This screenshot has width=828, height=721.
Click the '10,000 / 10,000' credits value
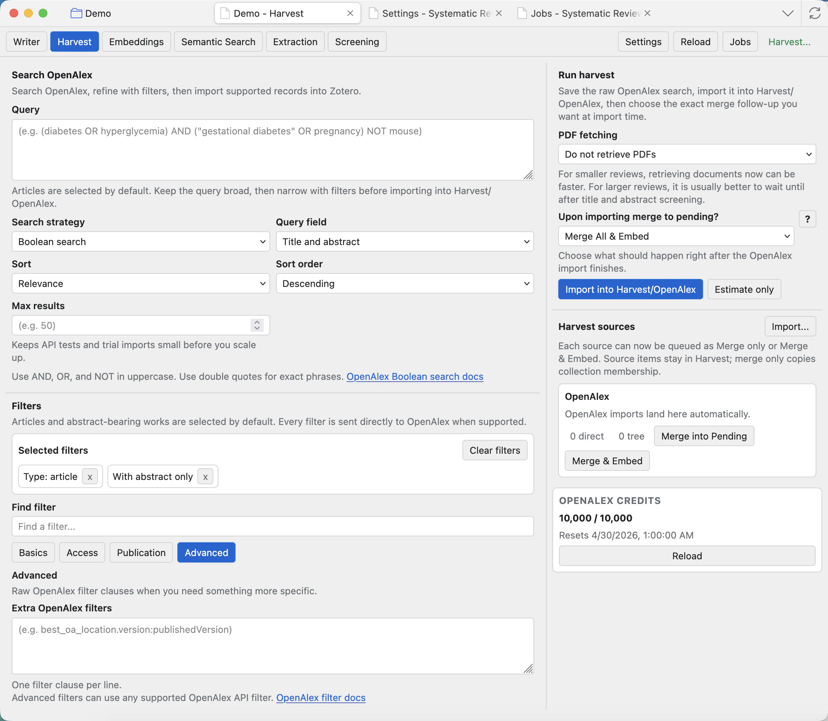click(x=595, y=518)
